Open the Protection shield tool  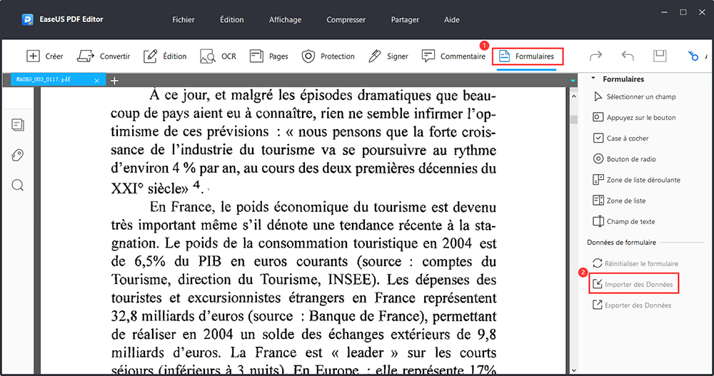[x=328, y=56]
